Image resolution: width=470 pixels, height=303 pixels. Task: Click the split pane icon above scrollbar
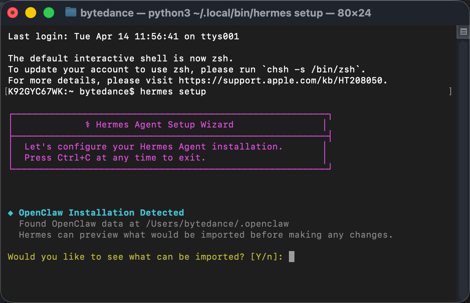pyautogui.click(x=463, y=31)
